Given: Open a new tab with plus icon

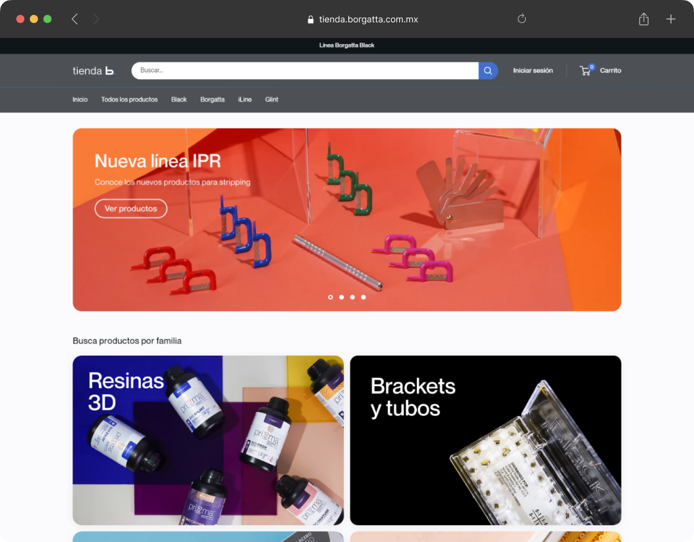Looking at the screenshot, I should click(671, 19).
